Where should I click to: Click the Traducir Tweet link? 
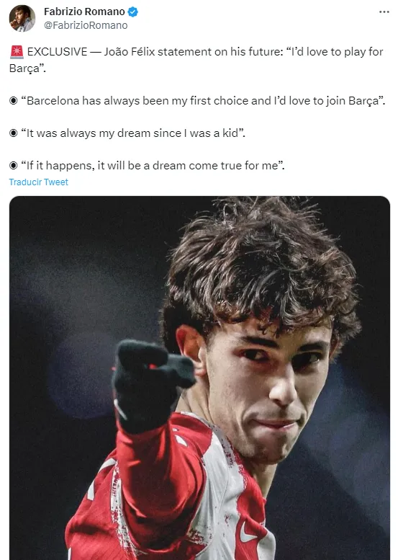point(39,182)
